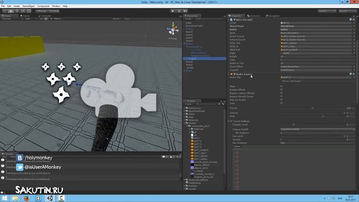
Task: Toggle Global/Local handle button
Action: [54, 11]
